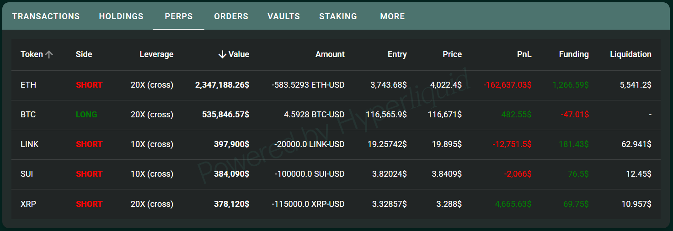Click the ETH position value 2,347,188.26$
Screen dimensions: 673x231
222,85
